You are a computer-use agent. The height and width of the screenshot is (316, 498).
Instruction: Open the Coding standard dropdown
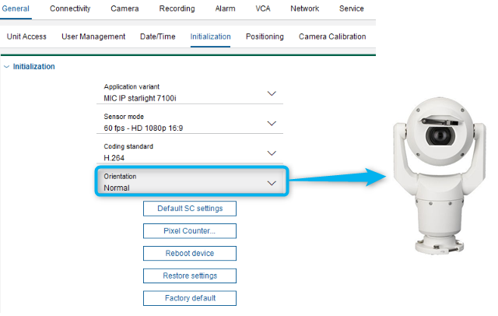[x=272, y=153]
